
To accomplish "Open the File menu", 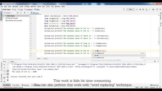I will coord(2,6).
